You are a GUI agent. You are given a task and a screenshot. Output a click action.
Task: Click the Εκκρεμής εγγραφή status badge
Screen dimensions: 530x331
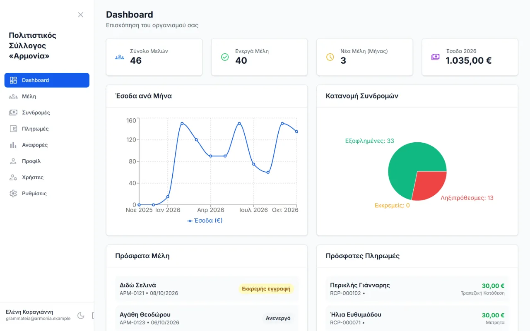click(266, 289)
